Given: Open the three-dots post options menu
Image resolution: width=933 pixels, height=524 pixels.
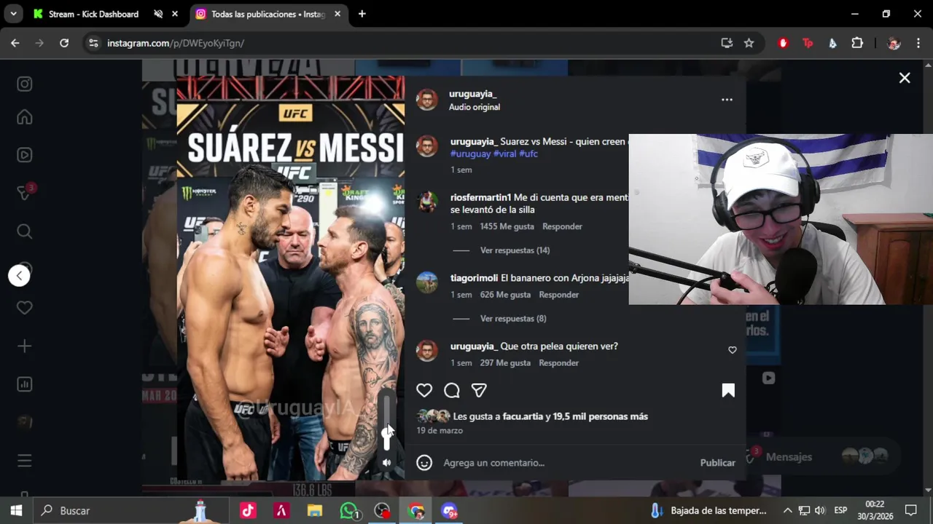Looking at the screenshot, I should (727, 100).
